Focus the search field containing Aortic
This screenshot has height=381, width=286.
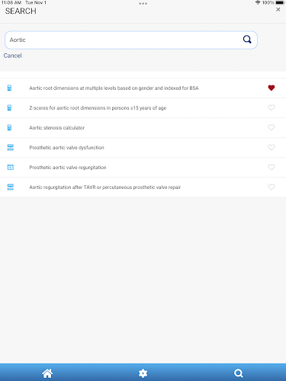(x=131, y=40)
